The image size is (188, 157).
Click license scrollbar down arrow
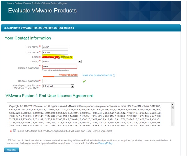(172, 124)
